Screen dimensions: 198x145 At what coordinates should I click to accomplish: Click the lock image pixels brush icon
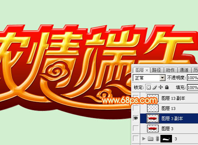point(155,87)
